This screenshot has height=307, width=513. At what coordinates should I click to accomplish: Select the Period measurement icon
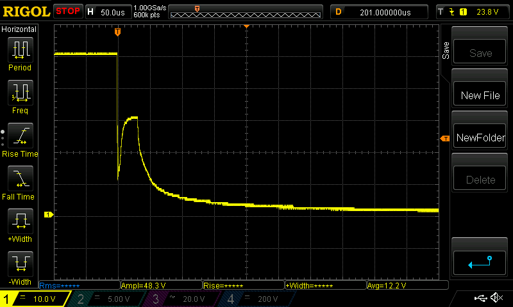[19, 49]
